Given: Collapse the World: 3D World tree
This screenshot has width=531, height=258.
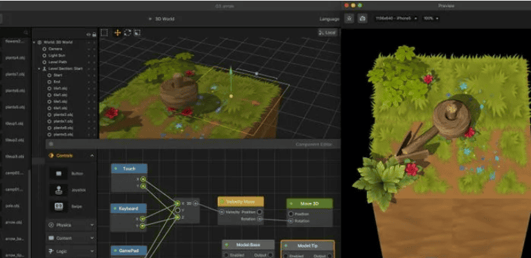Looking at the screenshot, I should click(x=34, y=43).
